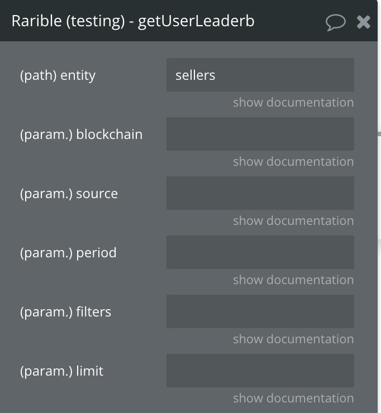Select the source parameter input box
This screenshot has height=413, width=381.
point(260,193)
